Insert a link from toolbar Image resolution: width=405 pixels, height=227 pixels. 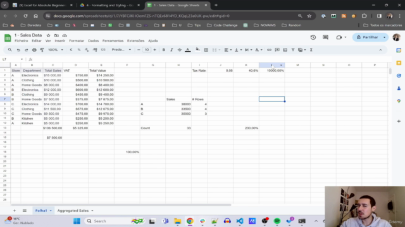click(x=269, y=50)
